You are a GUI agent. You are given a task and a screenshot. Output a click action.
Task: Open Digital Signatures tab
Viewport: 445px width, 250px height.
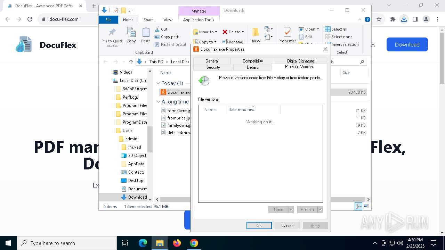(301, 61)
